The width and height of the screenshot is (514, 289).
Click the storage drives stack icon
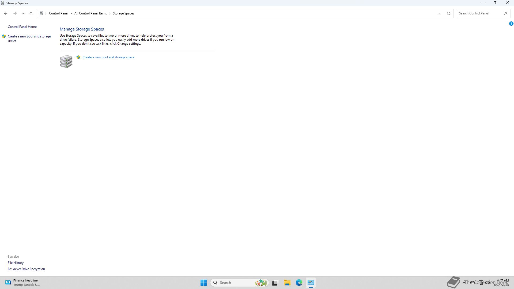pyautogui.click(x=66, y=62)
